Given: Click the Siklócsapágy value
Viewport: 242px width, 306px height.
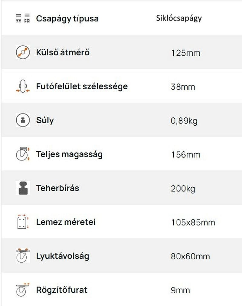Looking at the screenshot, I should pyautogui.click(x=179, y=18).
